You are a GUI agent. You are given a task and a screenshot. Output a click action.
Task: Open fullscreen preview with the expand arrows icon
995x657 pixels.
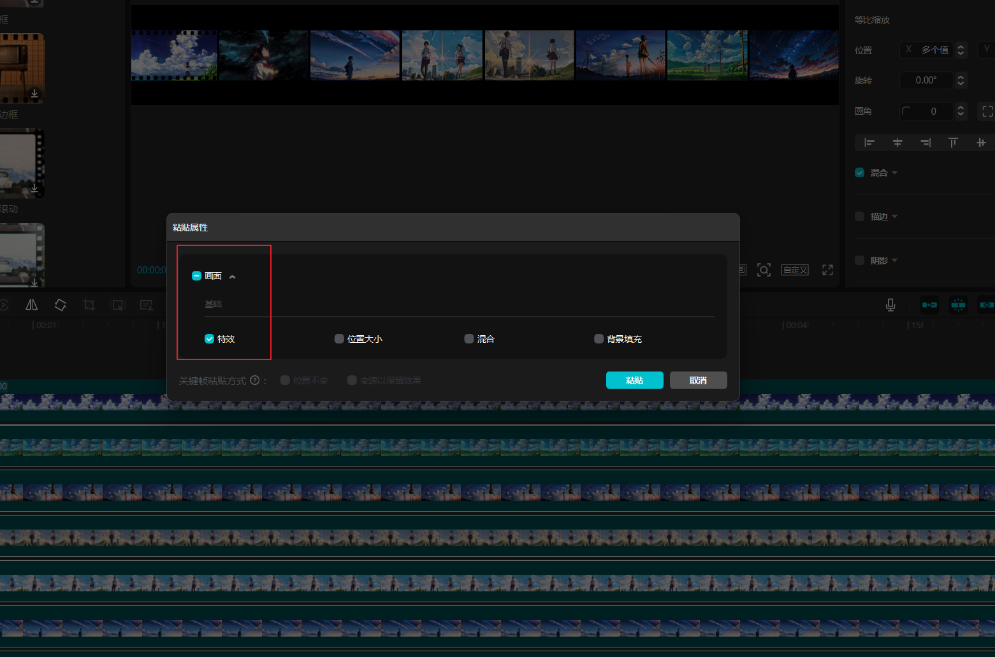827,270
